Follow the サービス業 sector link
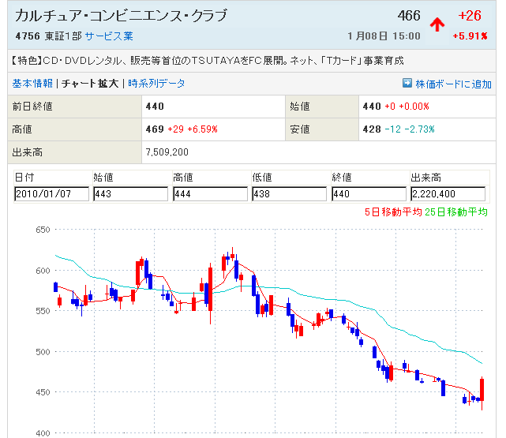Image resolution: width=506 pixels, height=438 pixels. tap(109, 36)
